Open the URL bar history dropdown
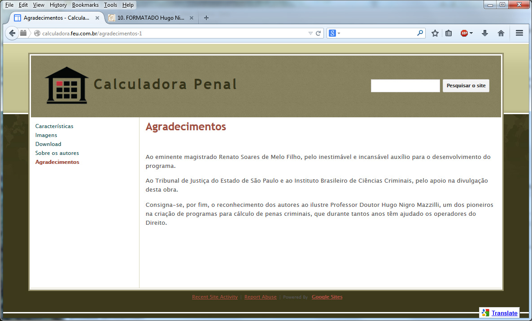Screen dimensions: 532x321 coord(310,33)
